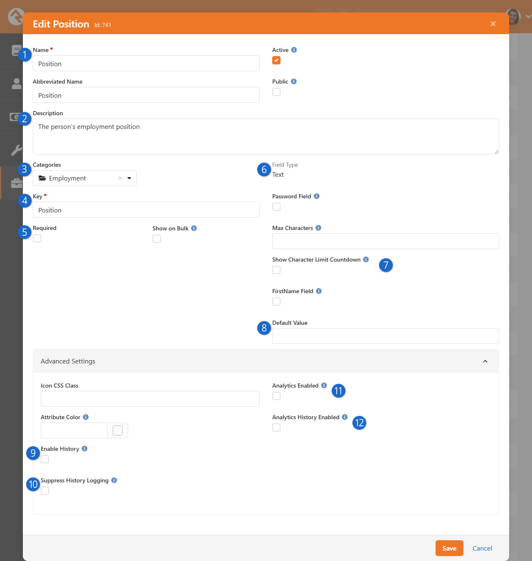This screenshot has height=561, width=532.
Task: Save the position attribute
Action: (x=449, y=548)
